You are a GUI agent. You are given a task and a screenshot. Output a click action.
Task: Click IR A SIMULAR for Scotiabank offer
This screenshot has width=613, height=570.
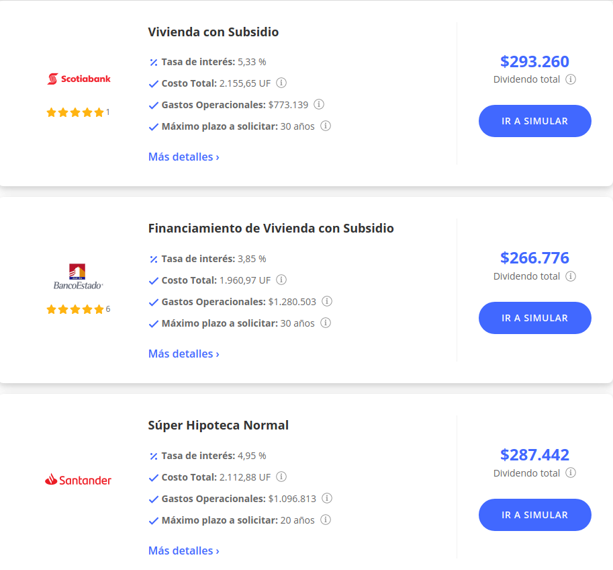(x=535, y=121)
